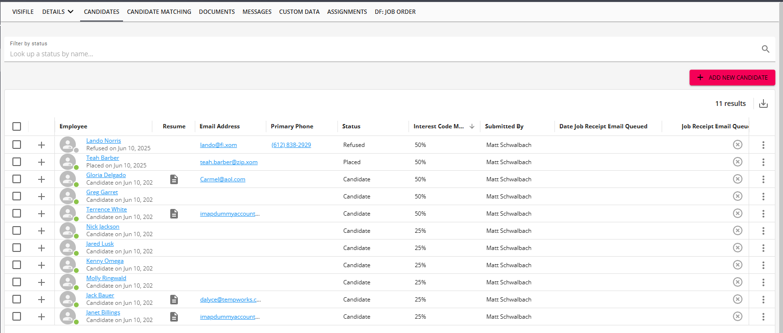
Task: Sort by the Employee column header
Action: 73,126
